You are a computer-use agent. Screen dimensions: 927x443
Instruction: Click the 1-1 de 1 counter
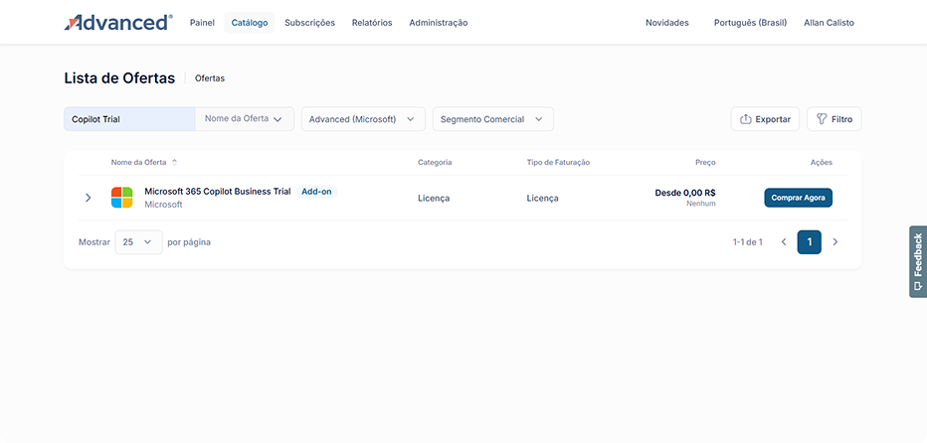(748, 242)
